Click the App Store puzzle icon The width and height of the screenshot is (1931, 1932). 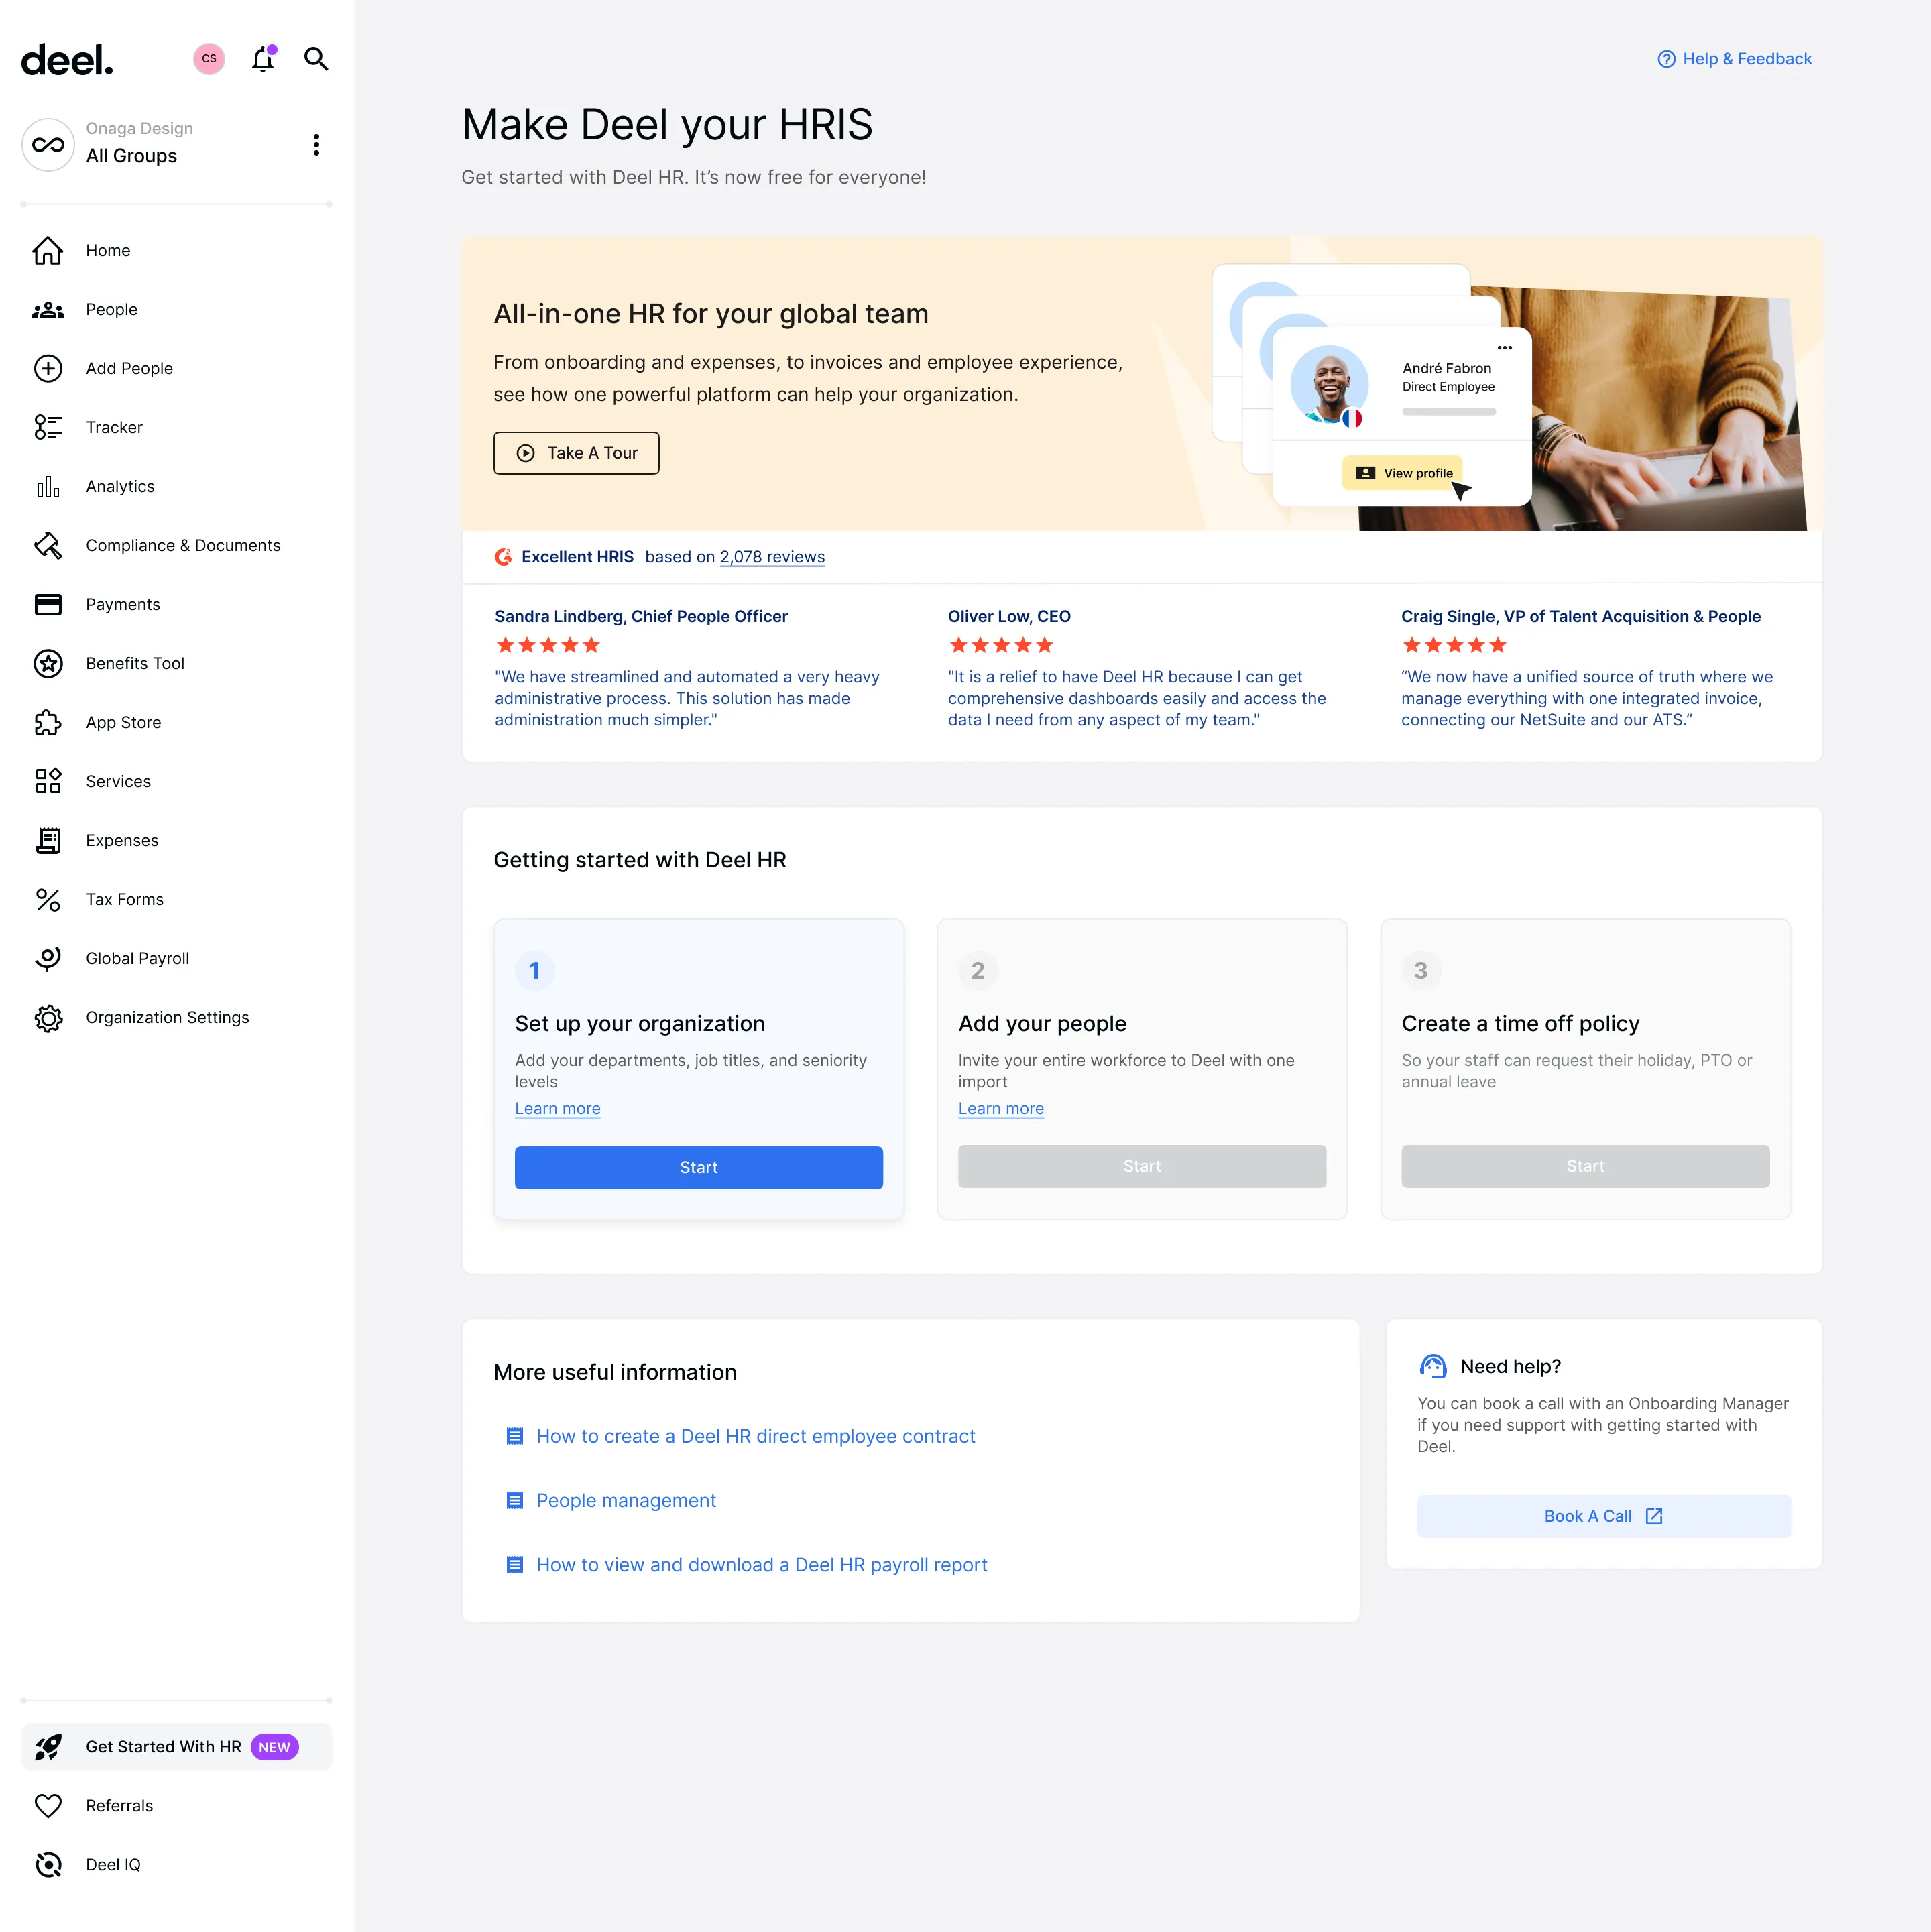tap(48, 723)
